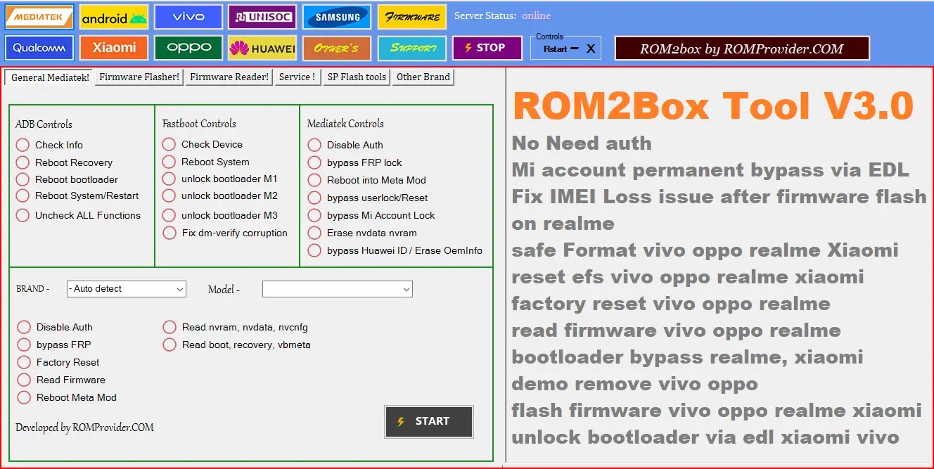Choose bypass userlock/Reset option
This screenshot has width=934, height=469.
(368, 198)
